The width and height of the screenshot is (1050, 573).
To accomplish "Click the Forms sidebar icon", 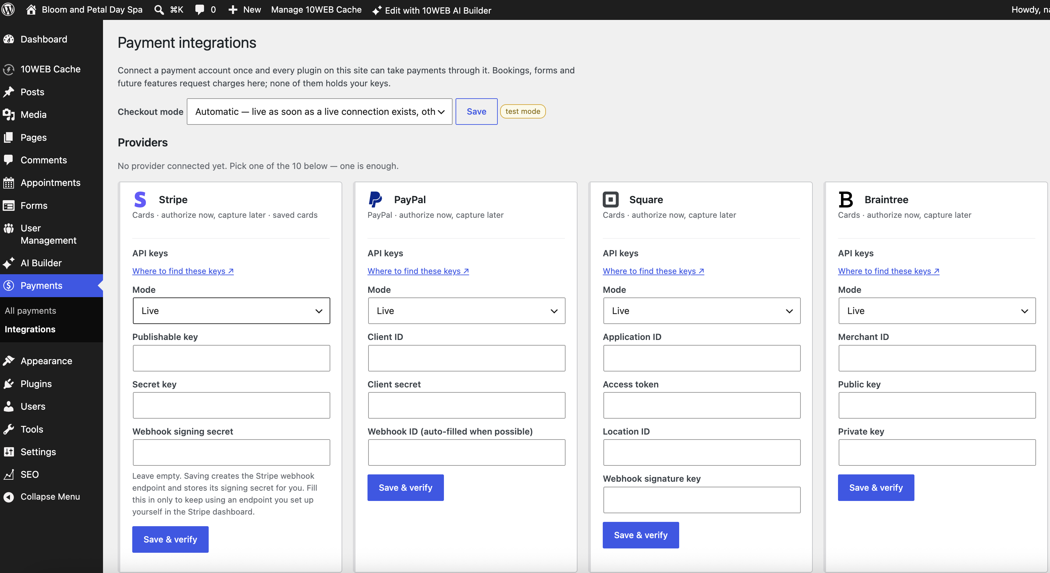I will (9, 205).
